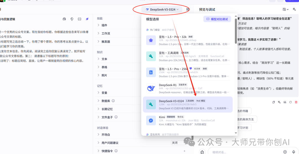Image resolution: width=299 pixels, height=154 pixels.
Task: Click the plus icon on the 快捷指令 row
Action: (x=184, y=151)
